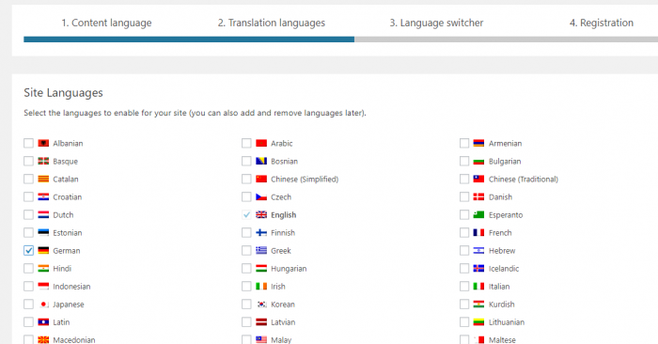Select the Latvian checkbox
The height and width of the screenshot is (344, 658).
[246, 322]
